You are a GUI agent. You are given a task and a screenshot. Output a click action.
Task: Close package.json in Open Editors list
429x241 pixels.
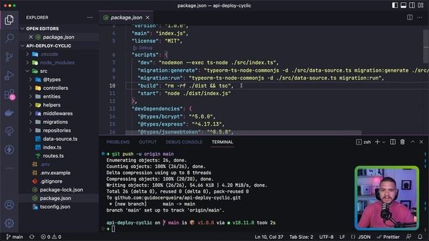tap(31, 37)
